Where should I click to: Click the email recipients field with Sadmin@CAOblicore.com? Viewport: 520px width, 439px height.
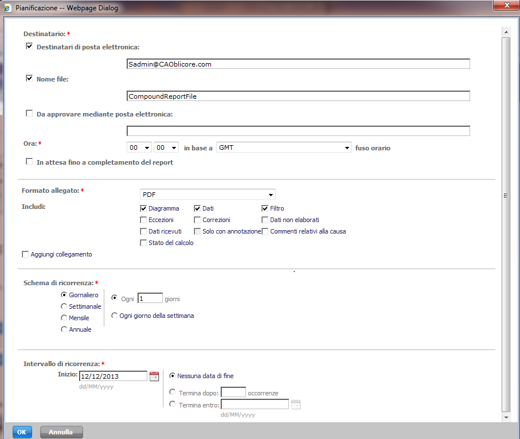298,64
